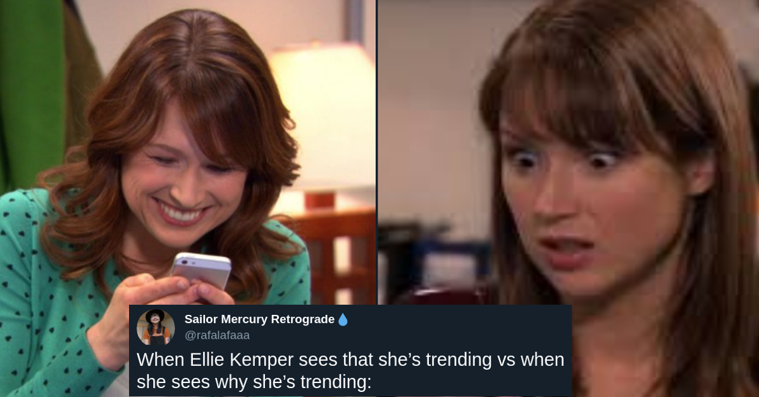
Task: Click the dark divider between photos
Action: [378, 152]
